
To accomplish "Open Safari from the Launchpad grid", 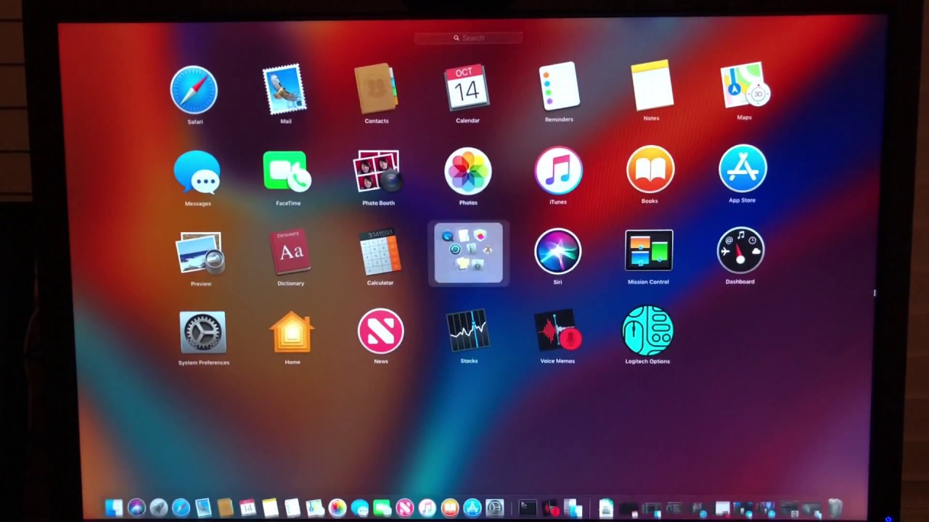I will pos(194,90).
